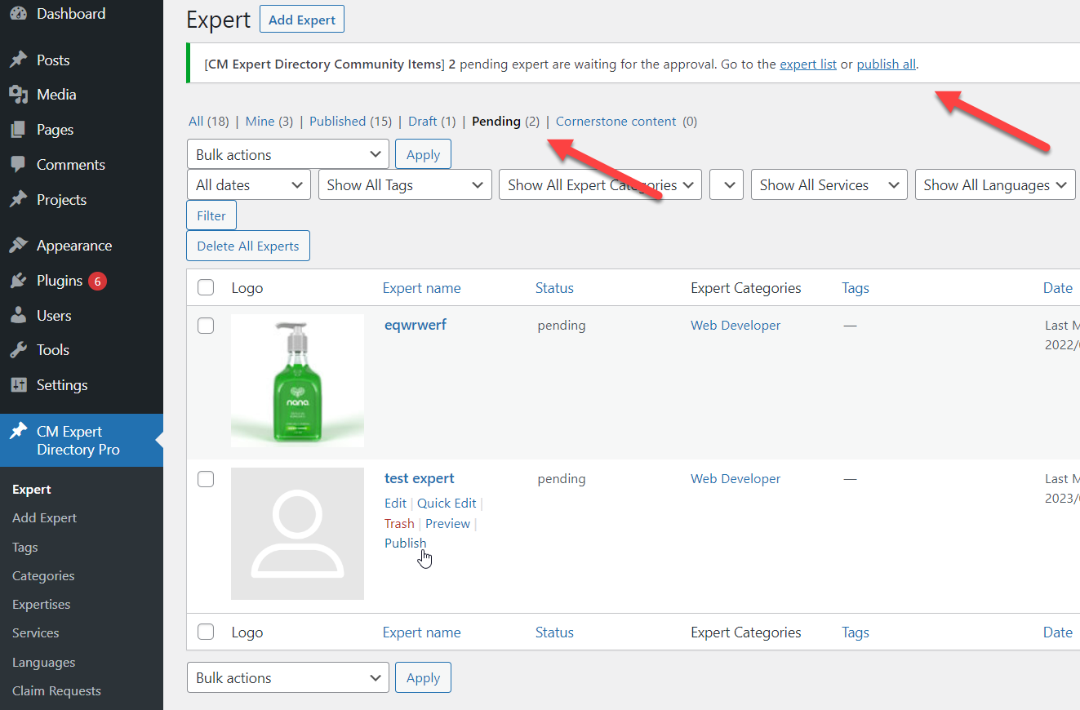
Task: Click the Plugins plug icon
Action: tap(18, 281)
